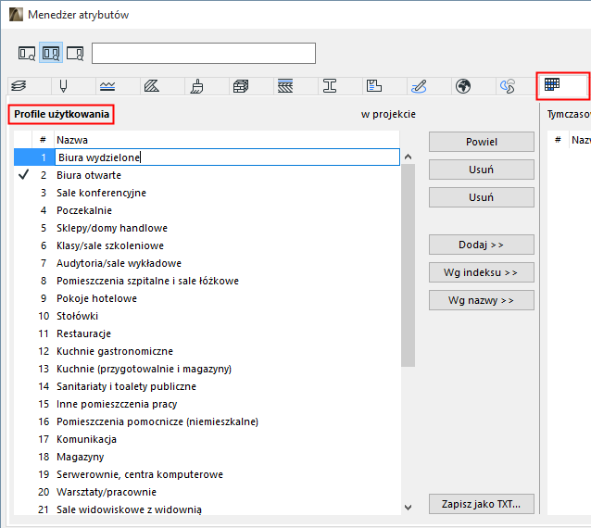Select Pomieszczenia szpitalne i sale łóżkowe row

click(x=207, y=281)
